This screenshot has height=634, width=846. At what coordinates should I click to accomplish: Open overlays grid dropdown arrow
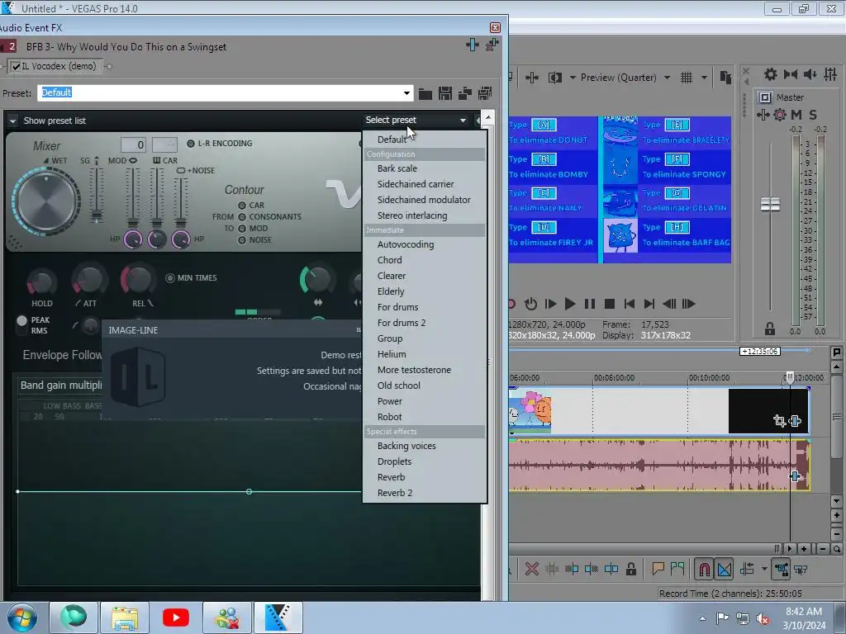[704, 78]
